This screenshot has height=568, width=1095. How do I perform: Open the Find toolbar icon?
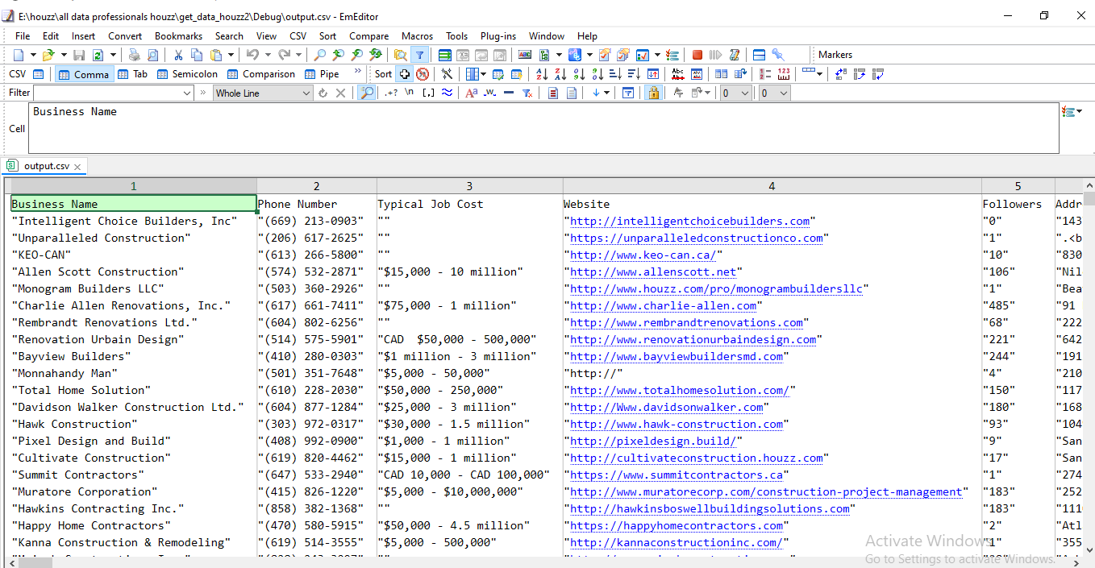tap(319, 54)
